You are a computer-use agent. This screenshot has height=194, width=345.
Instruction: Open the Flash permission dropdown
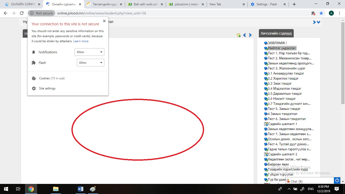[x=90, y=63]
